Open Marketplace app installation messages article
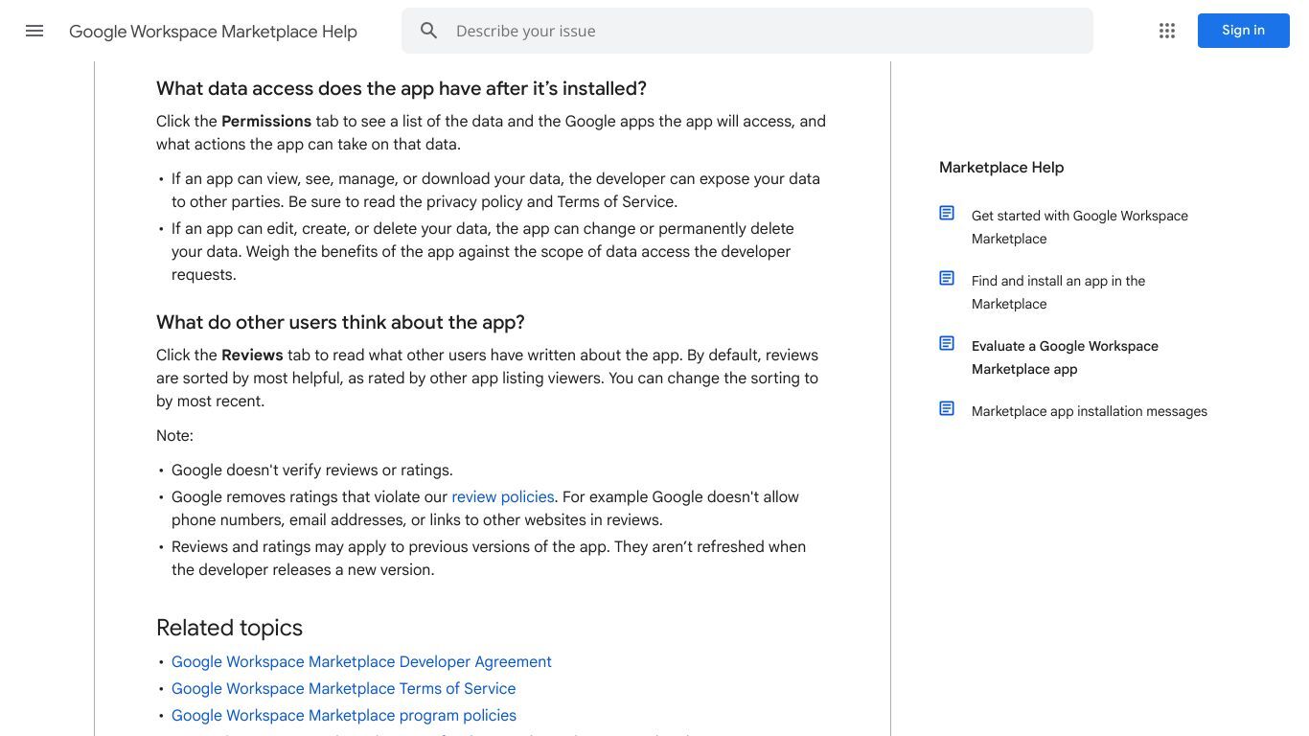Screen dimensions: 1309x736 (1090, 411)
